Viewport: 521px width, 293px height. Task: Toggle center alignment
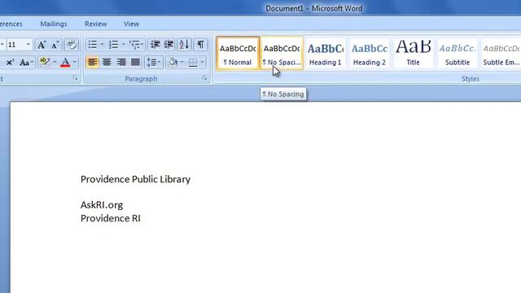tap(107, 62)
